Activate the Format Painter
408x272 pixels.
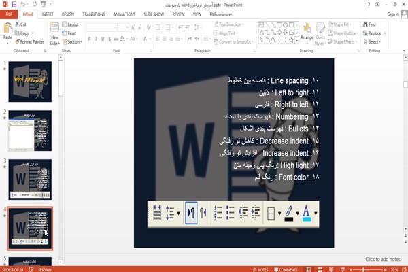[30, 41]
